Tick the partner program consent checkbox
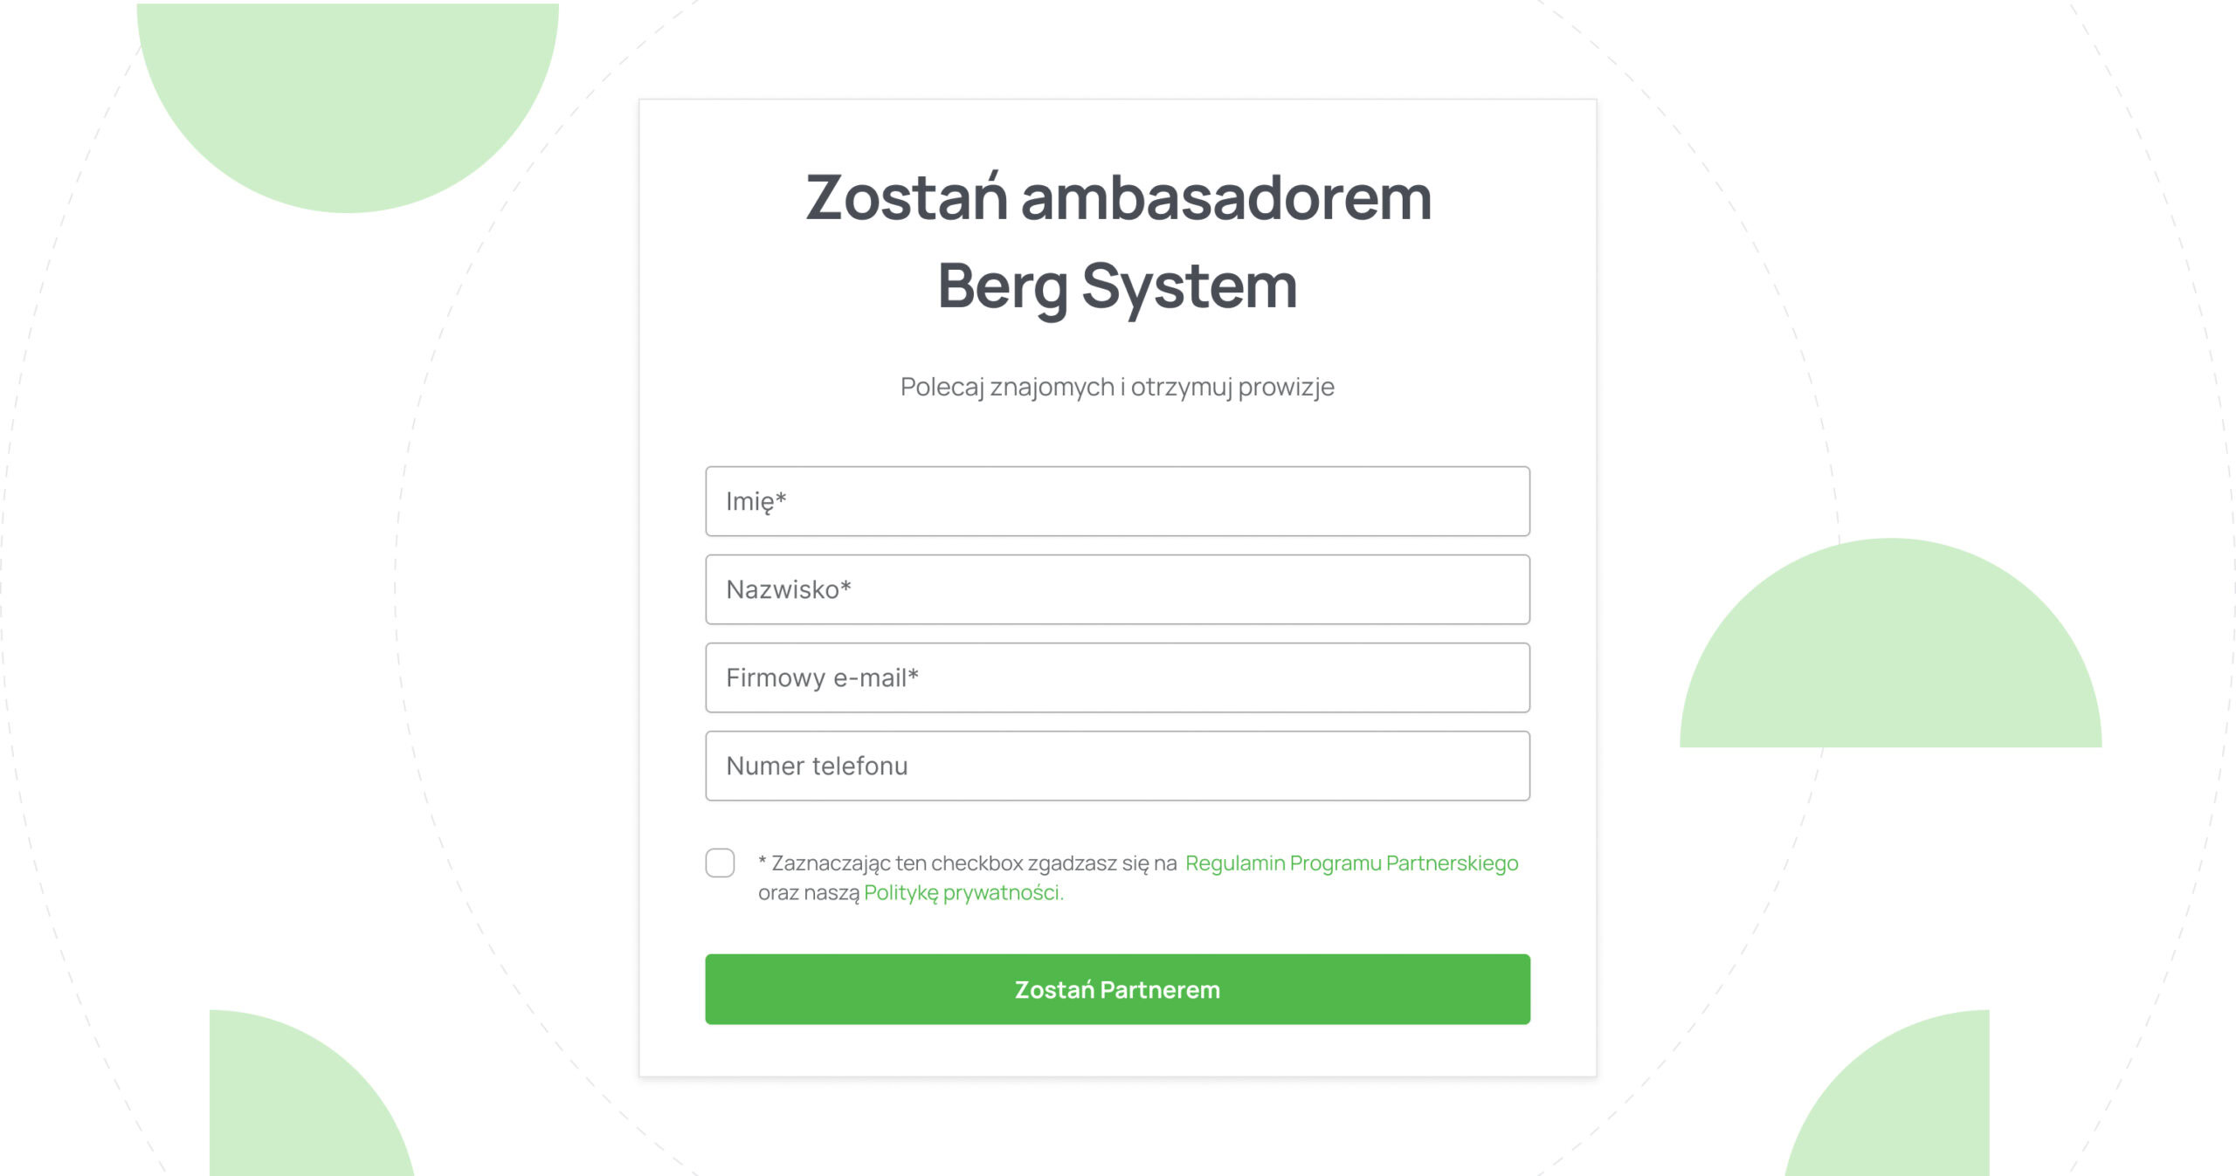The width and height of the screenshot is (2236, 1176). pyautogui.click(x=720, y=863)
